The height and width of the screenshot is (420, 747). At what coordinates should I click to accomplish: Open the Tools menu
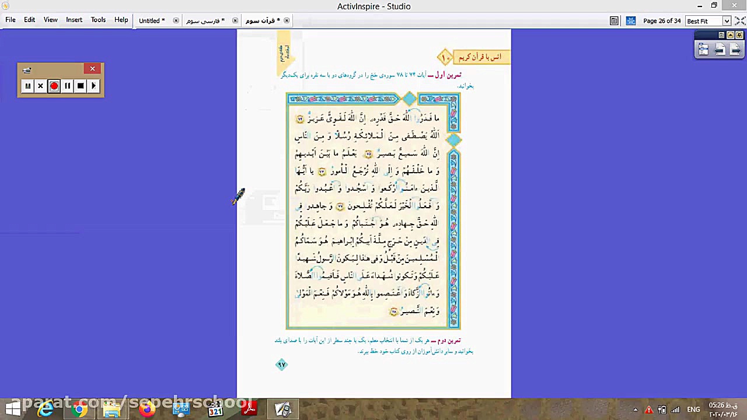pos(97,19)
